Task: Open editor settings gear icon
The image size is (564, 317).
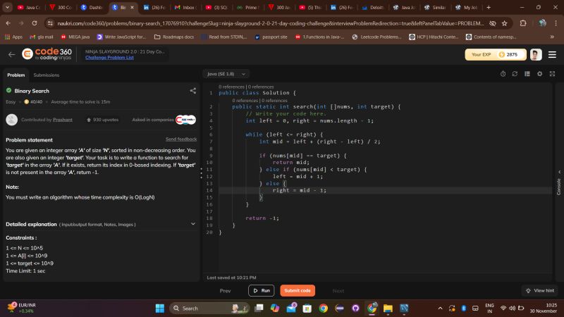Action: 539,73
